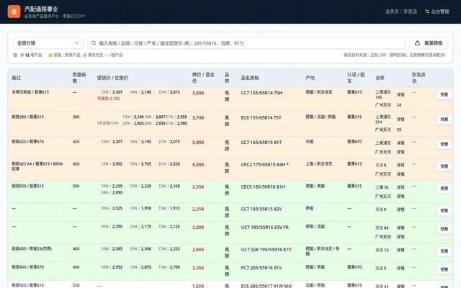Open the 广州天河 详情 link in CPC2 175/65R15 84H row

coord(400,174)
